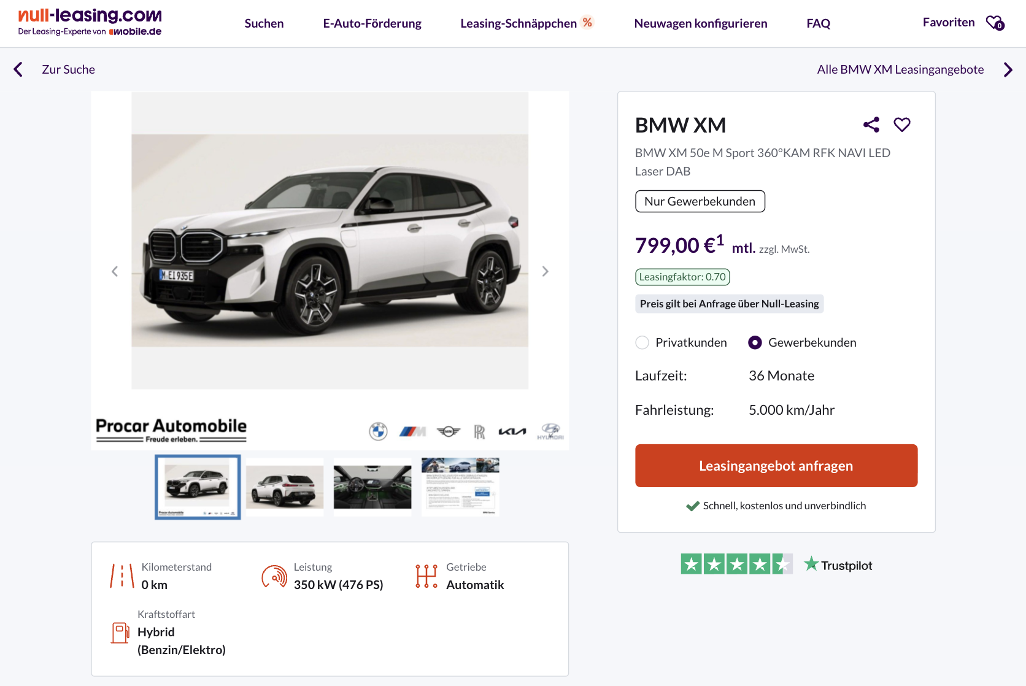Show next car photo with right arrow
1026x686 pixels.
coord(545,271)
